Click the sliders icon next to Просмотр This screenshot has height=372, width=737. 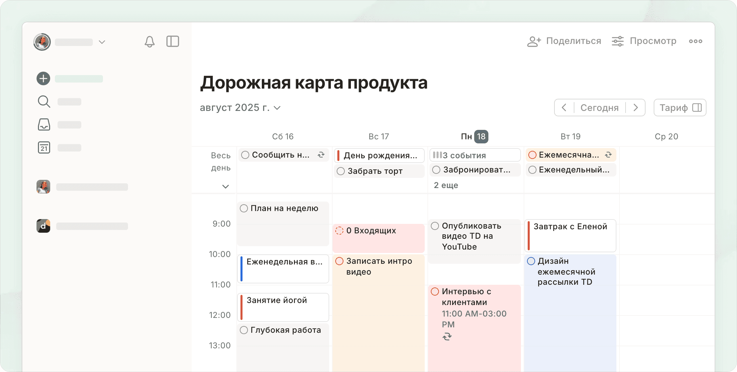coord(617,41)
